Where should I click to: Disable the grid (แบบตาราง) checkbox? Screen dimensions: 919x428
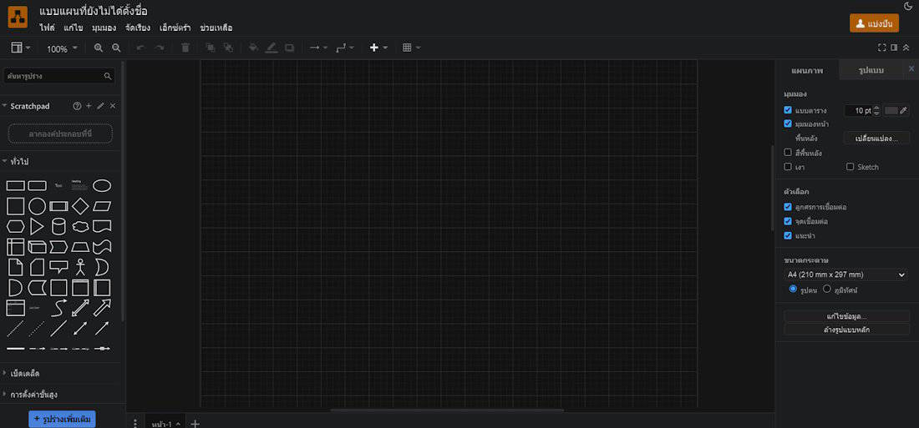(x=788, y=109)
